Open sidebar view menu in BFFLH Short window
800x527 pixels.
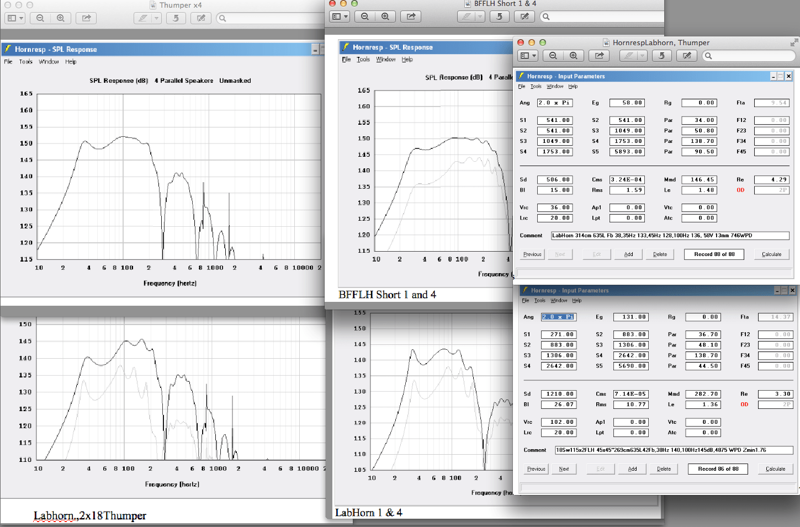pyautogui.click(x=340, y=17)
